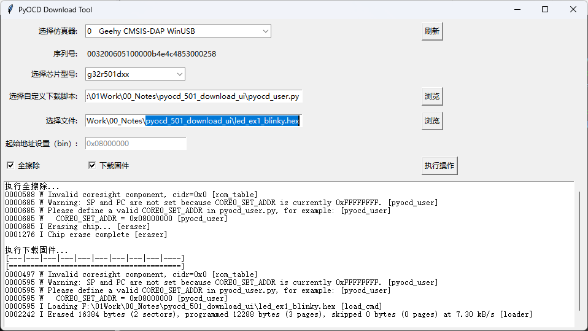The width and height of the screenshot is (588, 331).
Task: Click the 起始地址设置 (bin) label
Action: (42, 143)
